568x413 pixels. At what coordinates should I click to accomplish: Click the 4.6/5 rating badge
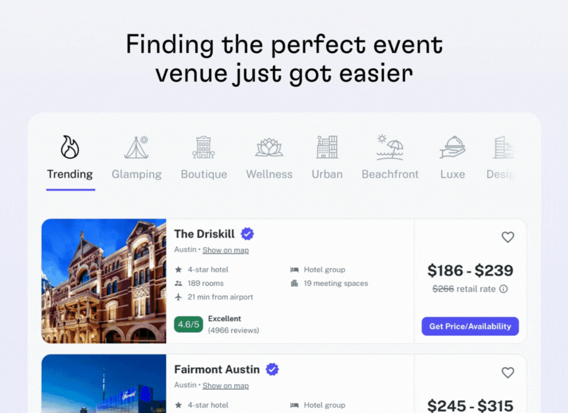(188, 324)
